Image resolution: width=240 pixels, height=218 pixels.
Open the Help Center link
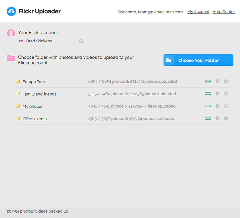tap(224, 12)
